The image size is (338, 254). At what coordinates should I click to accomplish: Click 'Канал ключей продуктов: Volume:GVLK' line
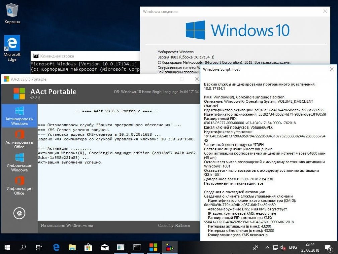[238, 127]
